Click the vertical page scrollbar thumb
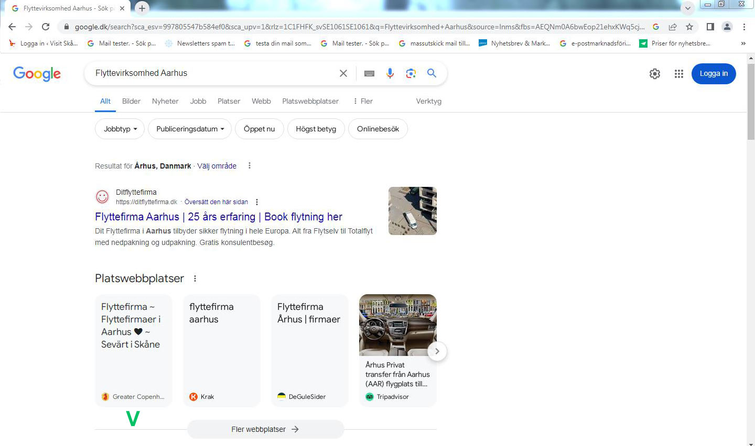The image size is (755, 446). click(751, 101)
